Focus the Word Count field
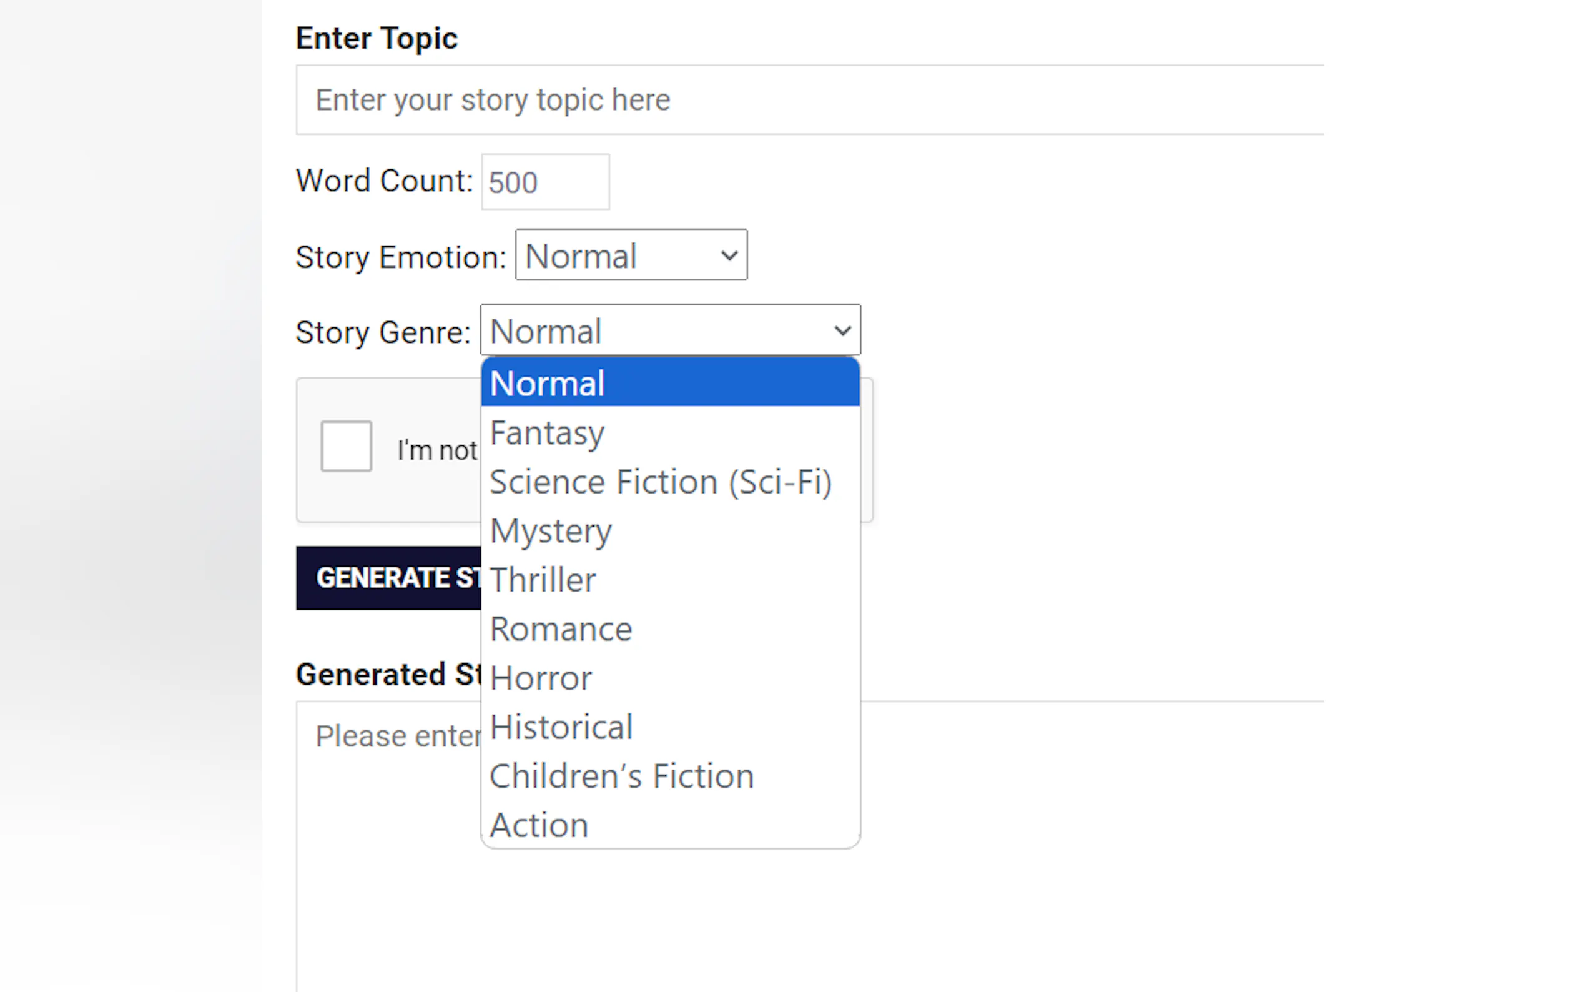 (545, 182)
